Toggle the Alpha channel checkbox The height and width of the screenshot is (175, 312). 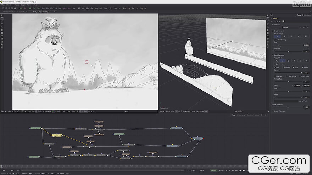pos(302,67)
